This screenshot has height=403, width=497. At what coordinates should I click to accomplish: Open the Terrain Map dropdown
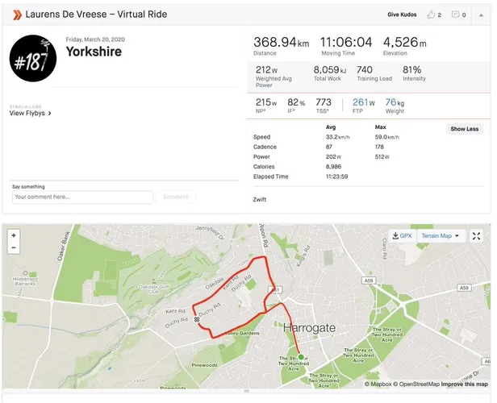(x=441, y=236)
